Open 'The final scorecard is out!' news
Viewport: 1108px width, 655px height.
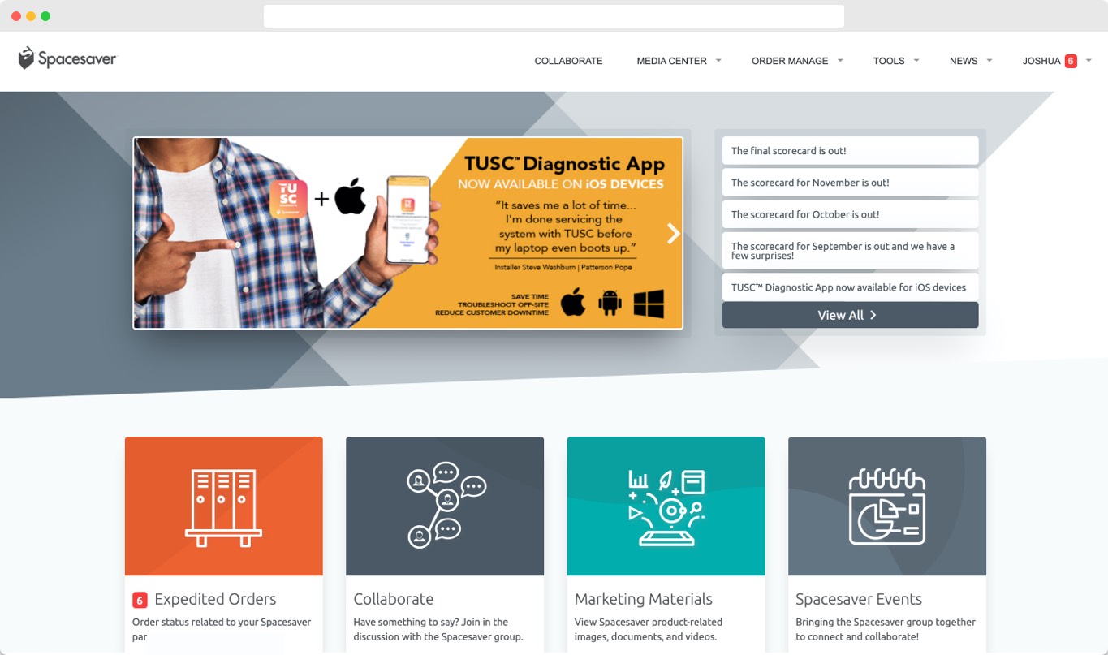pos(850,150)
